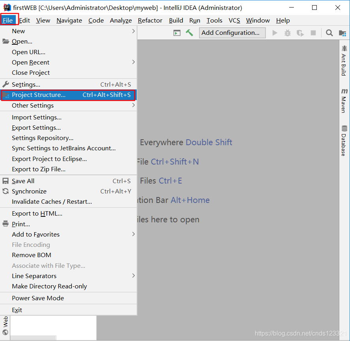
Task: Open the Edit menu
Action: tap(24, 20)
